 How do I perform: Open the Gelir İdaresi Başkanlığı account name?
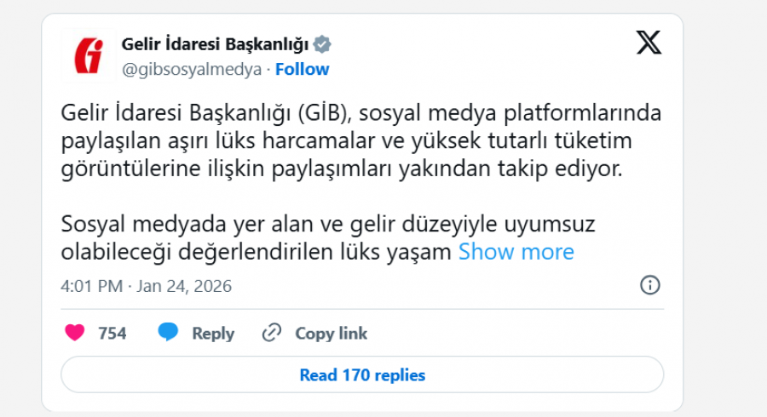coord(216,43)
